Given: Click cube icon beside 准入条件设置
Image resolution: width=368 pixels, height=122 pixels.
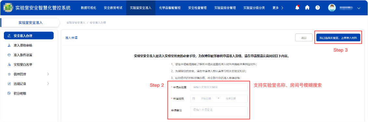Looking at the screenshot, I should (x=9, y=55).
